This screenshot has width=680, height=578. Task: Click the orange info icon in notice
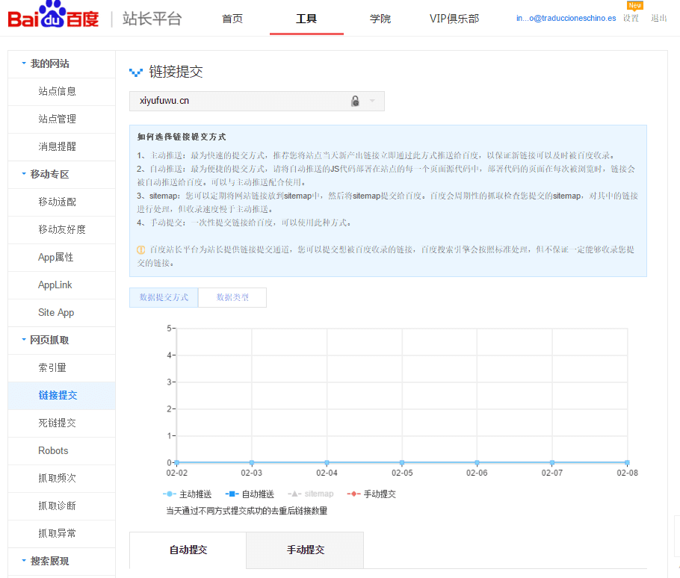point(141,249)
